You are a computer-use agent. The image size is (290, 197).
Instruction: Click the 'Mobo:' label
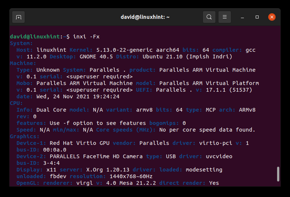point(25,83)
